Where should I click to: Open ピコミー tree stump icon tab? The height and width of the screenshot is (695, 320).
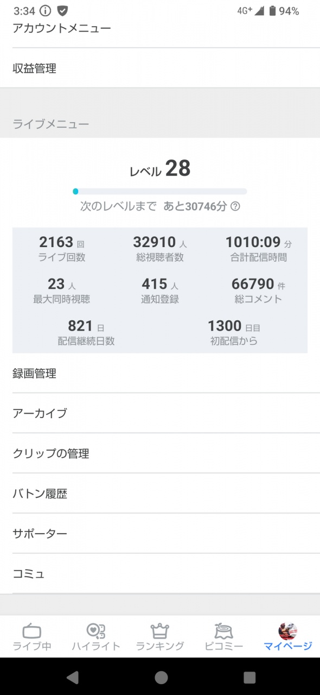224,631
